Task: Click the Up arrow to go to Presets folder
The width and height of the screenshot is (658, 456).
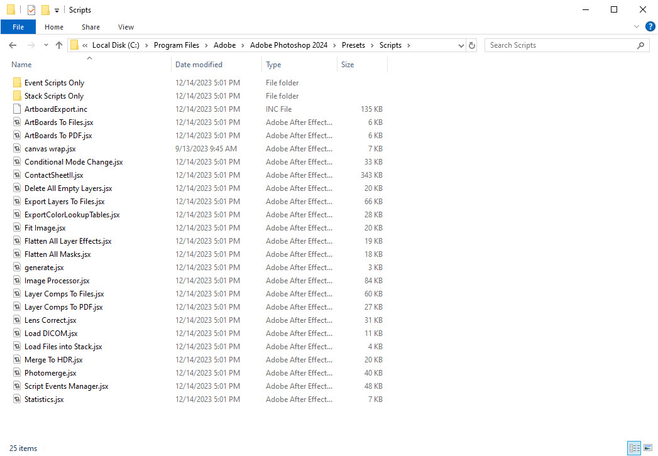Action: coord(58,45)
